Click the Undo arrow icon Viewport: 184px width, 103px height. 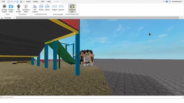point(11,2)
